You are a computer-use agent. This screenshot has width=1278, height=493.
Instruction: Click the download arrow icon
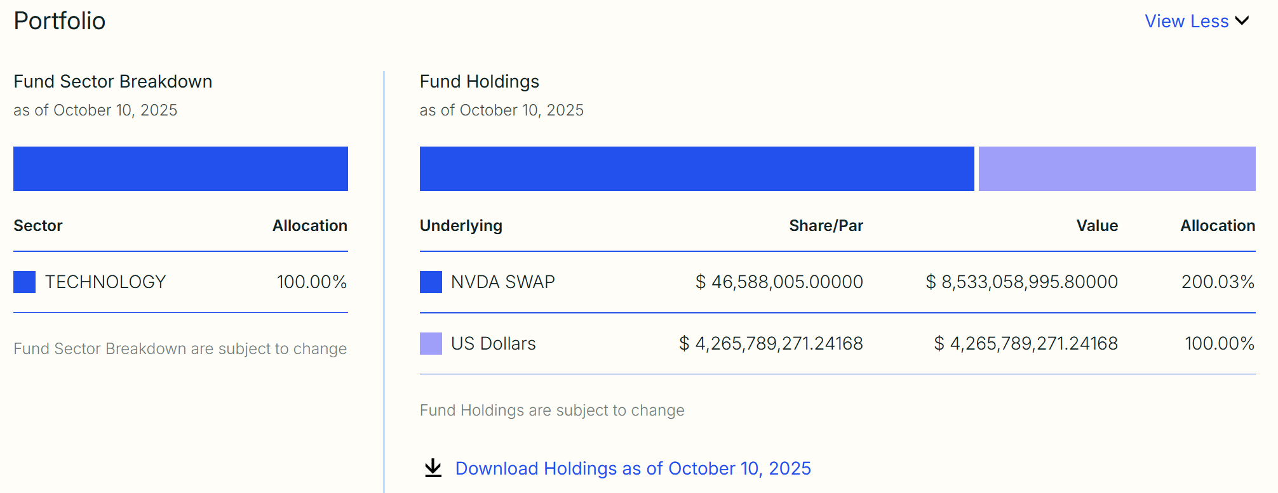pyautogui.click(x=433, y=468)
